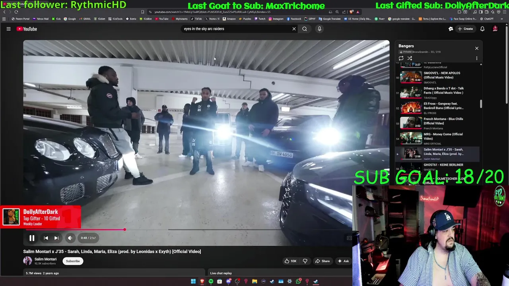The image size is (509, 286).
Task: Reload page with browser refresh button
Action: [16, 12]
